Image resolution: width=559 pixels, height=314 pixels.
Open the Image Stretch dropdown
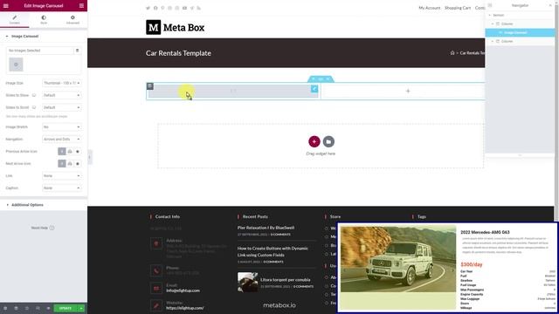(62, 126)
